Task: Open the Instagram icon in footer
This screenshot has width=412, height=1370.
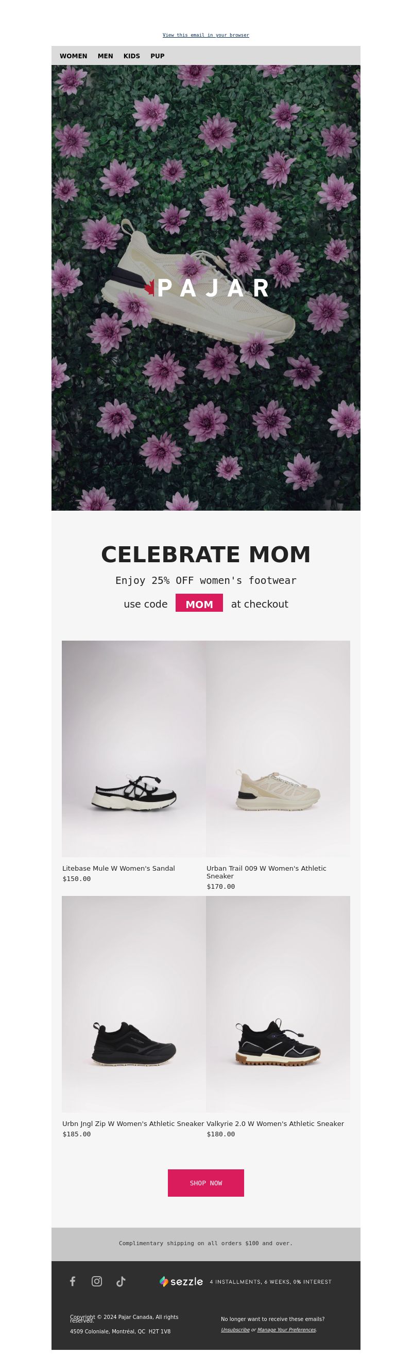Action: 97,1281
